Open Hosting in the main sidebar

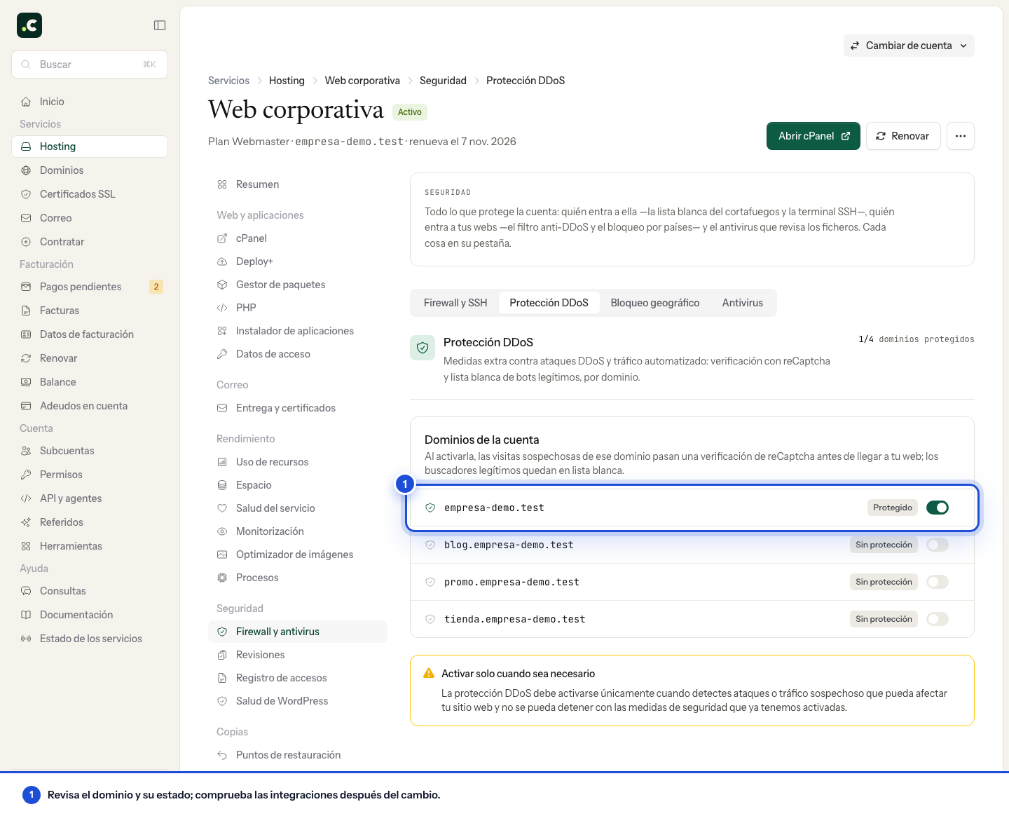coord(90,147)
